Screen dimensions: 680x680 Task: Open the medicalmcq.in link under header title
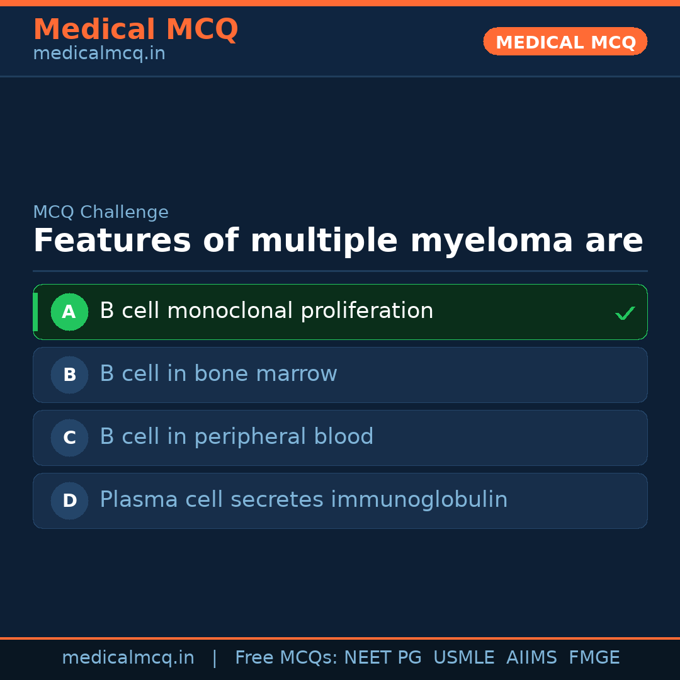tap(99, 54)
